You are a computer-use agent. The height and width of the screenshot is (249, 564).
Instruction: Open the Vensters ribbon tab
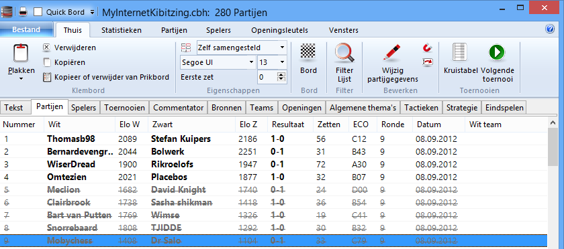[x=344, y=30]
